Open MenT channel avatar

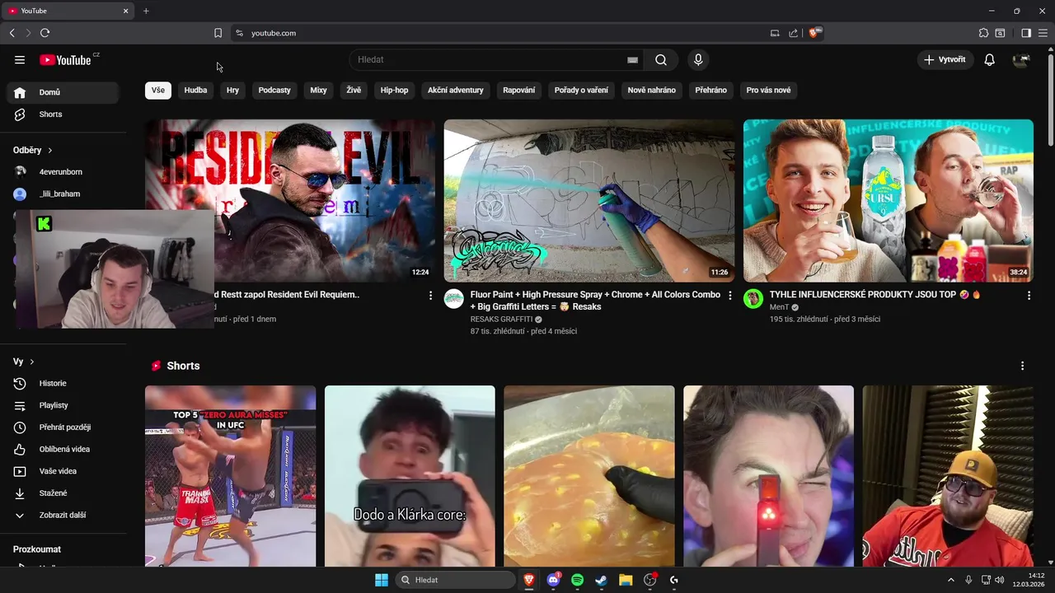click(x=753, y=298)
